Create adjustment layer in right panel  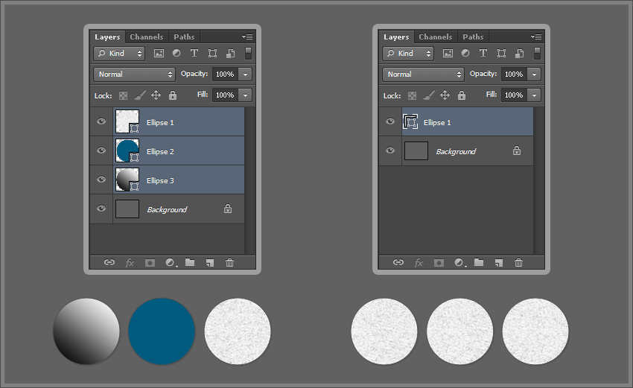point(459,263)
